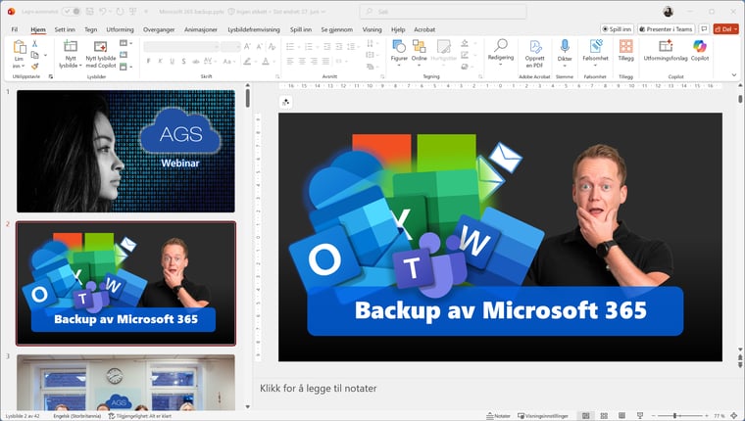Switch to the Sett inn tab
The image size is (745, 421).
(65, 29)
